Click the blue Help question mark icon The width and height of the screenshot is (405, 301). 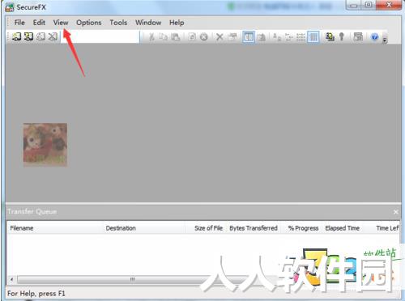pyautogui.click(x=374, y=36)
